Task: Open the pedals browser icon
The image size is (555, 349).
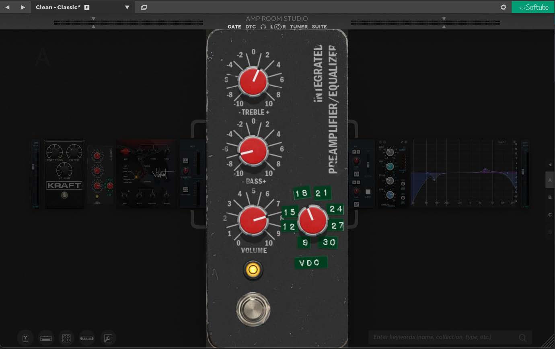Action: pyautogui.click(x=25, y=338)
